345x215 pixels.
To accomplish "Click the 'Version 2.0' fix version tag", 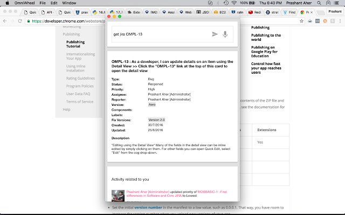I will click(x=156, y=120).
